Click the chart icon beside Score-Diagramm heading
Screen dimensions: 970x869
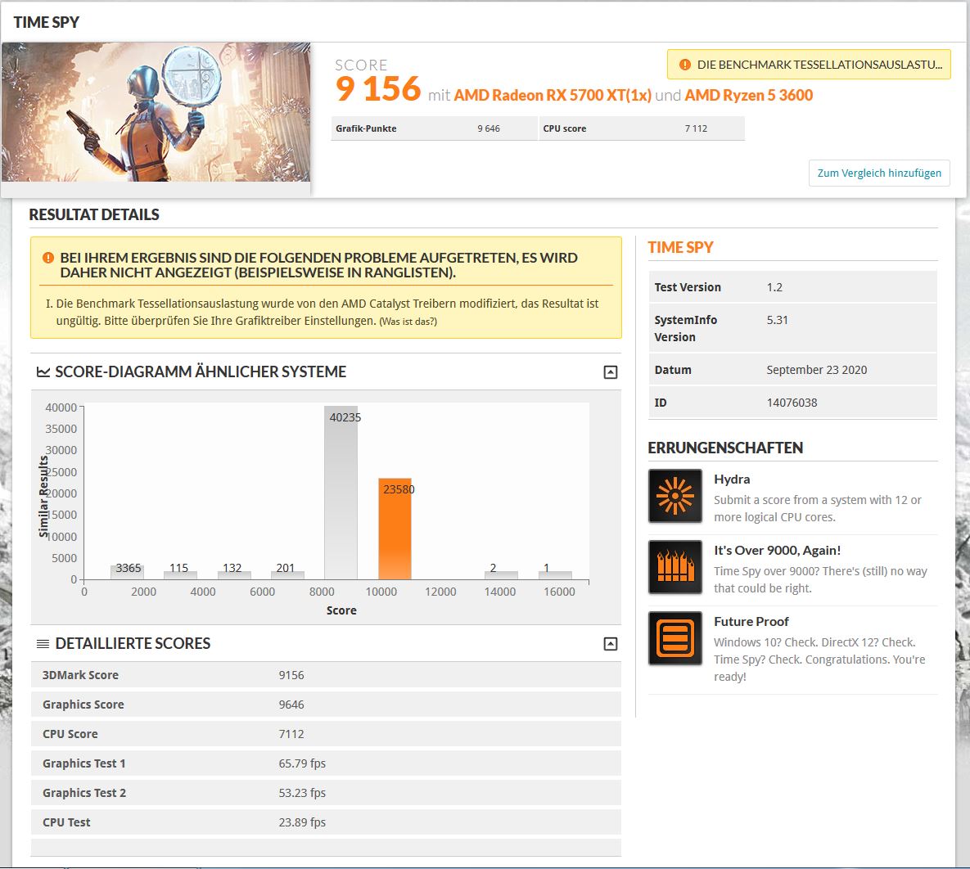(x=43, y=371)
